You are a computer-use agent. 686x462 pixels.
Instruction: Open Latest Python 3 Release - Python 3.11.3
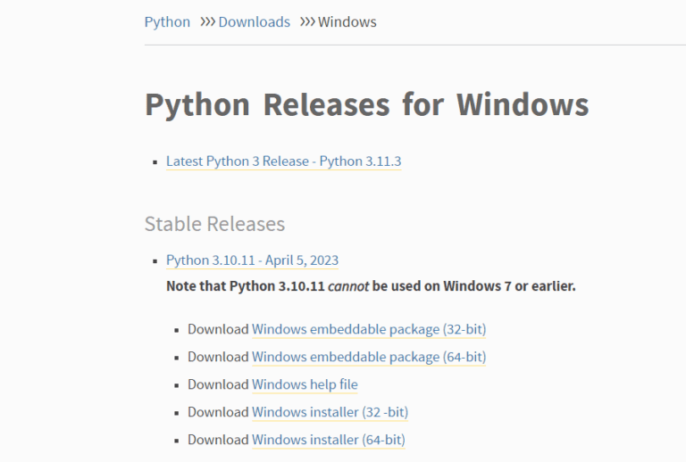[283, 161]
